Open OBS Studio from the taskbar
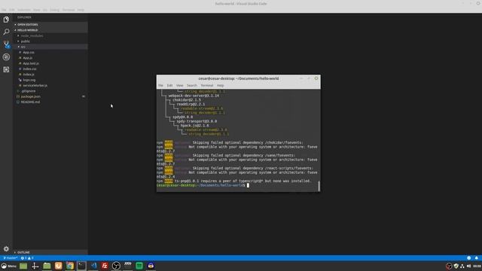This screenshot has height=271, width=482. pyautogui.click(x=116, y=266)
